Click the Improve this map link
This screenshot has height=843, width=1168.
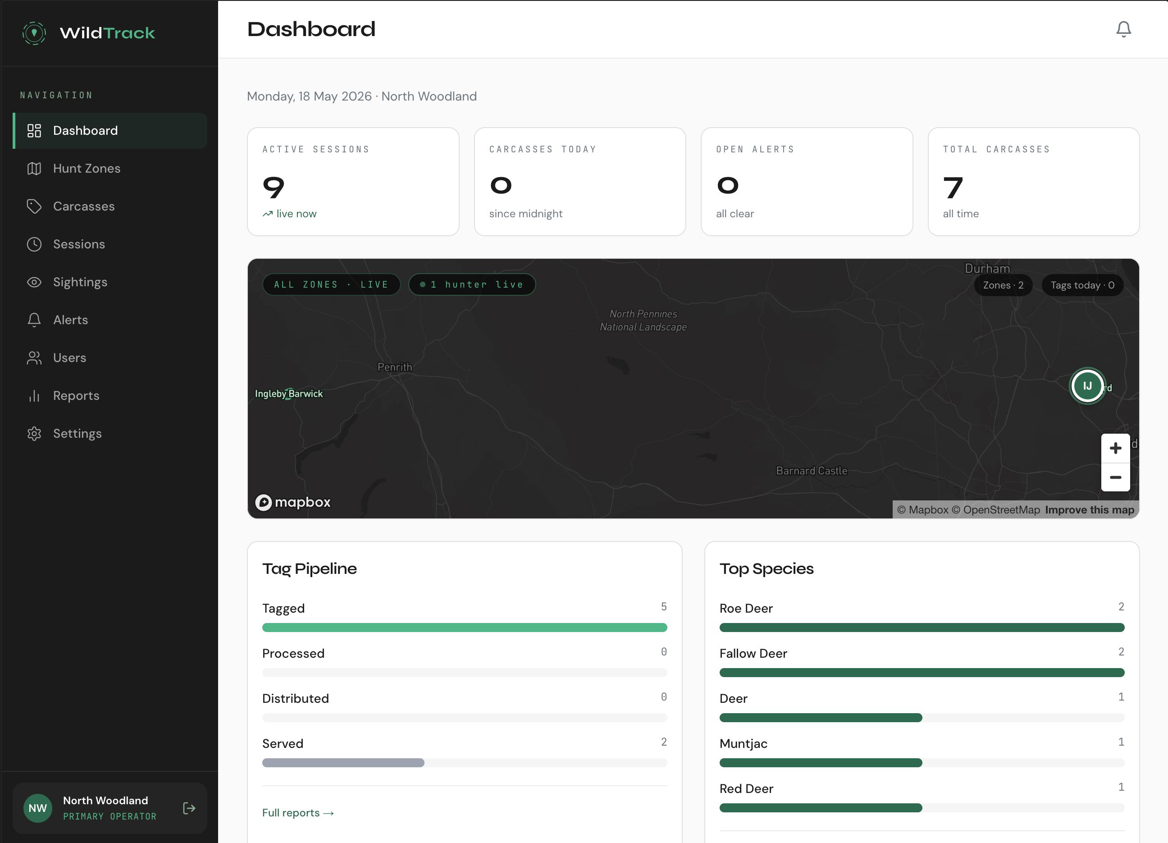[x=1089, y=509]
